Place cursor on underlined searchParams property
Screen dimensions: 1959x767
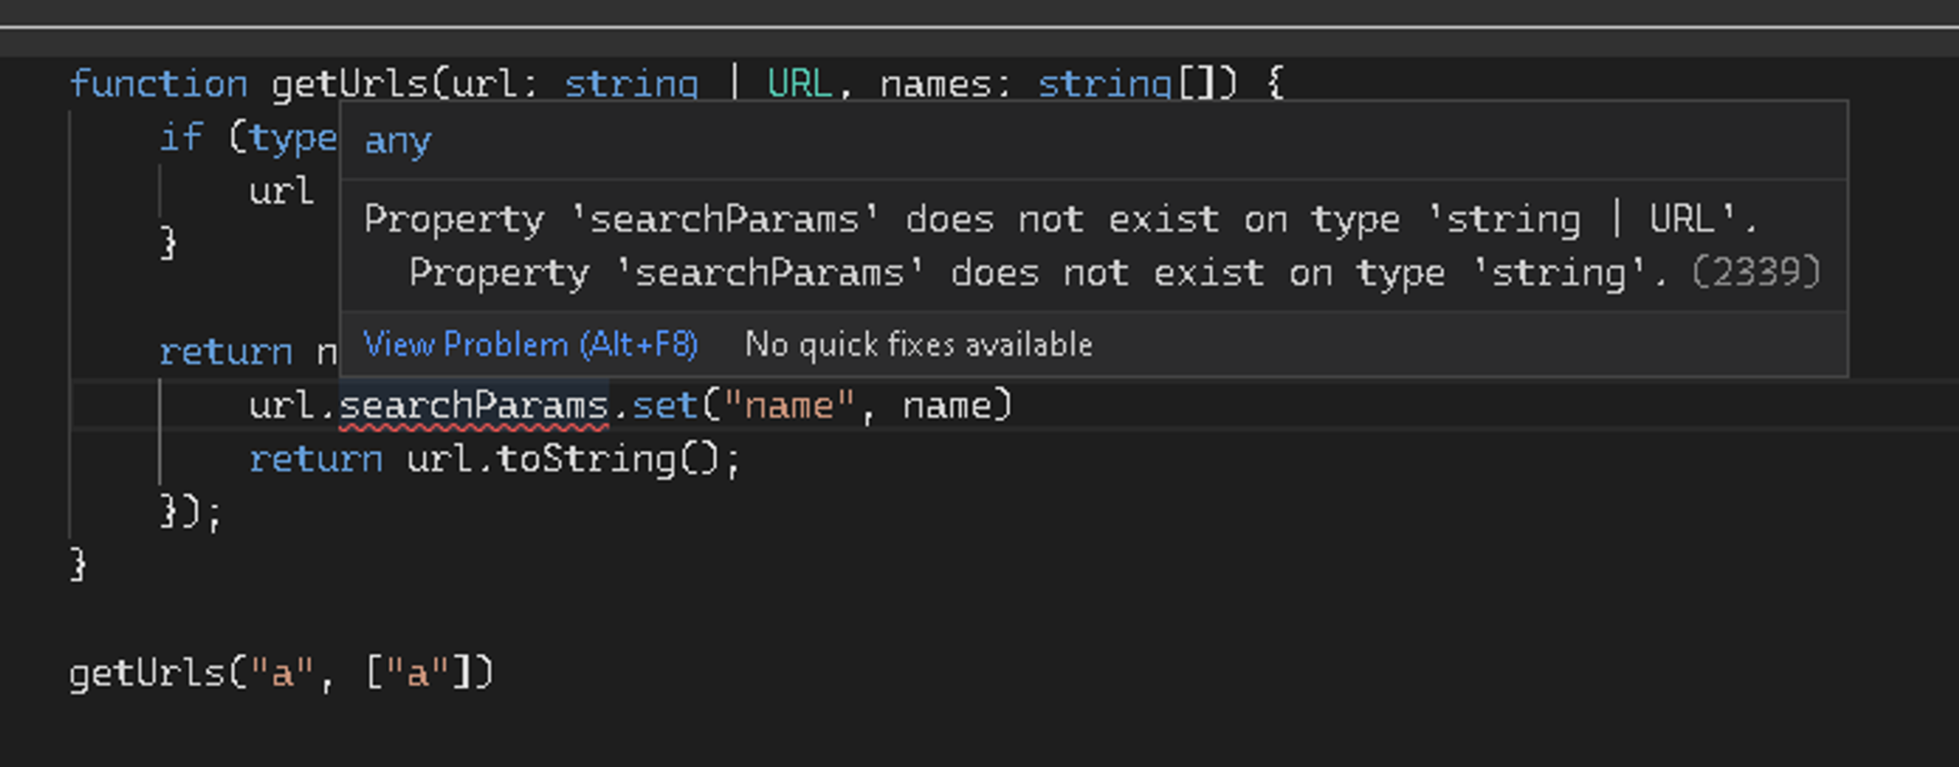click(474, 407)
